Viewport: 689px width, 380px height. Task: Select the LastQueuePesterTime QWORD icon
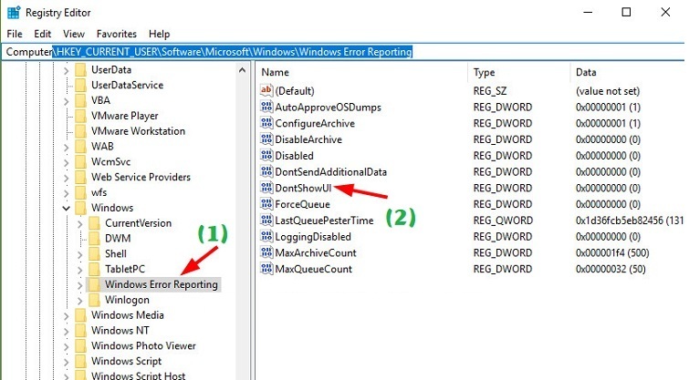pos(266,221)
